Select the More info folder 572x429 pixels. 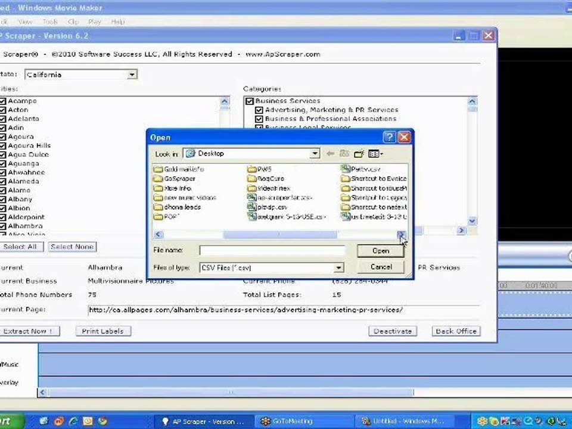coord(173,188)
